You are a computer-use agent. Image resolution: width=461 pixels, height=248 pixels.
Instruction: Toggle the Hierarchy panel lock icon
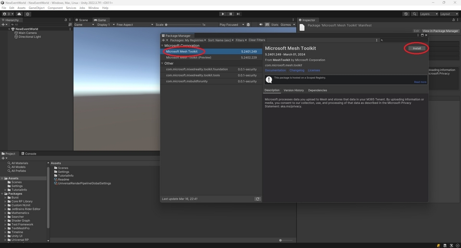click(65, 20)
